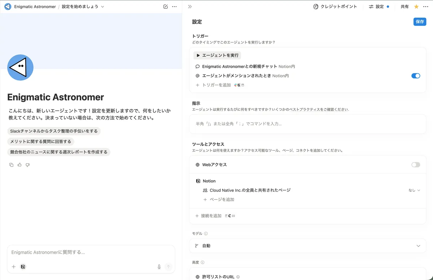
Task: Click the エージェントを実行 run button
Action: point(217,55)
